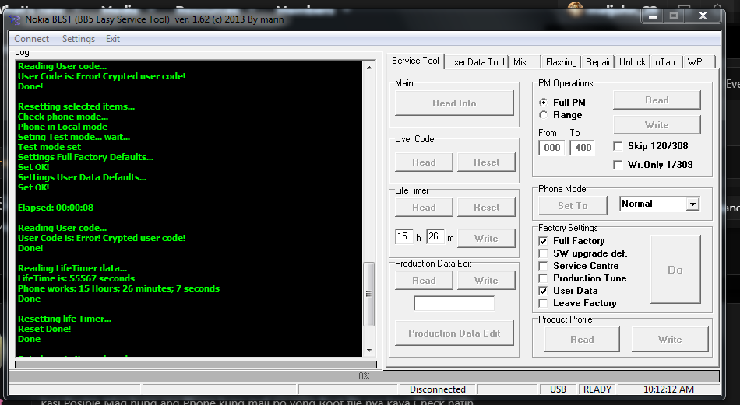Image resolution: width=740 pixels, height=405 pixels.
Task: Click Read in User Code group
Action: pyautogui.click(x=424, y=162)
